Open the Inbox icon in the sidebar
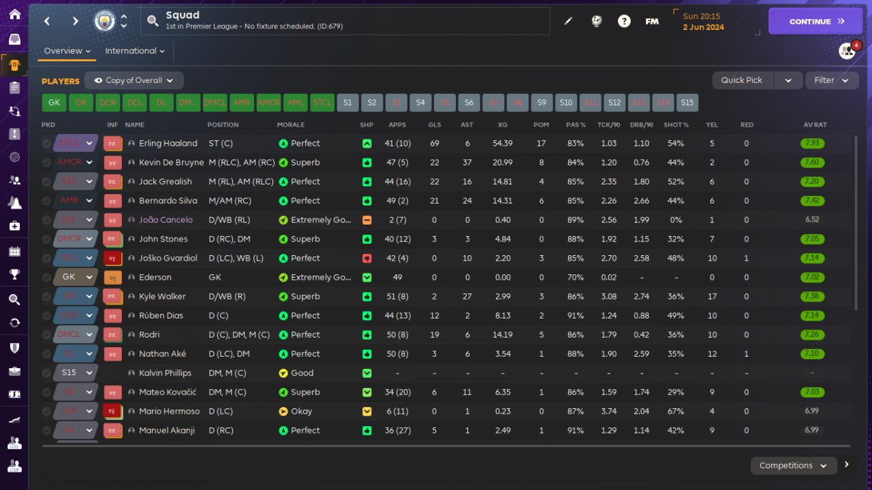The image size is (872, 490). [x=14, y=39]
